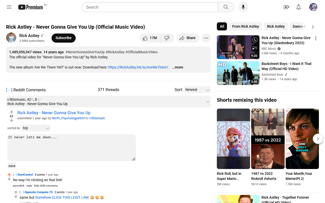Click the #NeverGonnaGiveYouUp hashtag
325x203 pixels.
[85, 52]
